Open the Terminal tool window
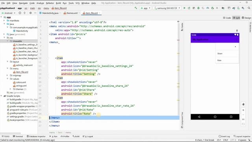252x142 pixels. [x=18, y=136]
